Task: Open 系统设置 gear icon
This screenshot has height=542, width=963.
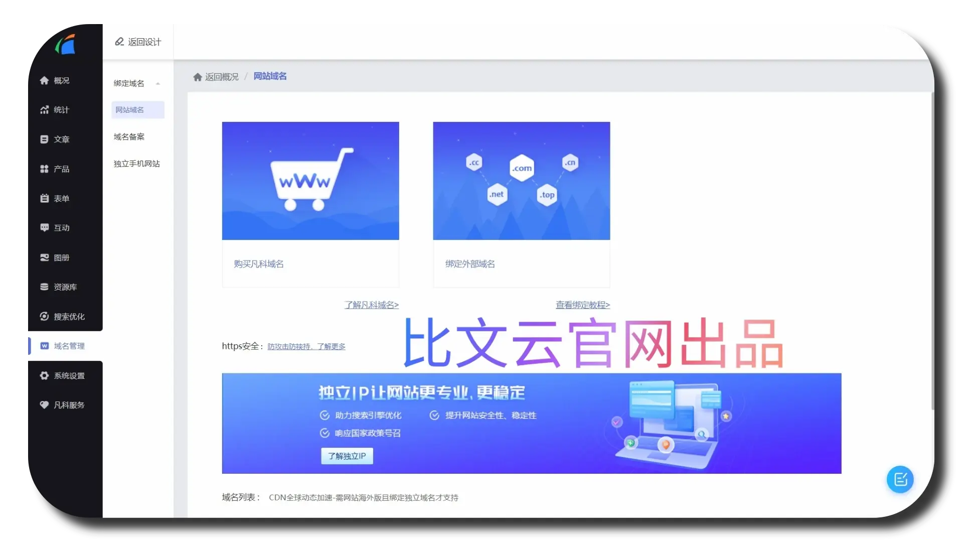Action: pyautogui.click(x=44, y=376)
